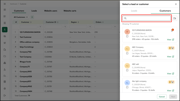Image resolution: width=180 pixels, height=101 pixels.
Task: Sort by the Region column header
Action: pyautogui.click(x=75, y=22)
